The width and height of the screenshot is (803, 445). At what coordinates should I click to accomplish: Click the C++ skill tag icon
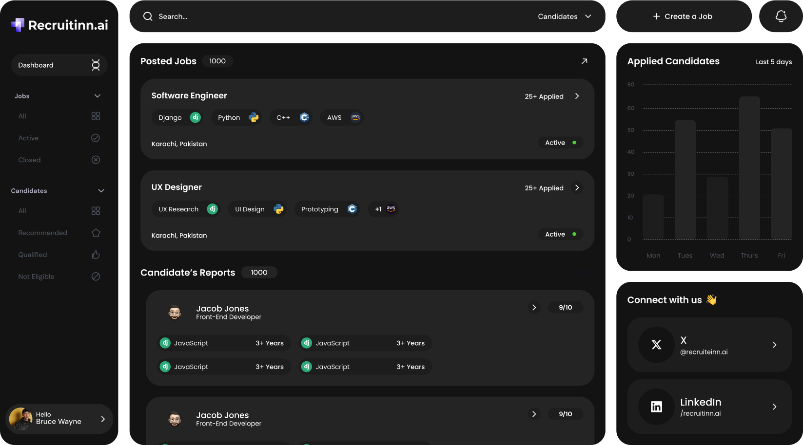(x=304, y=117)
